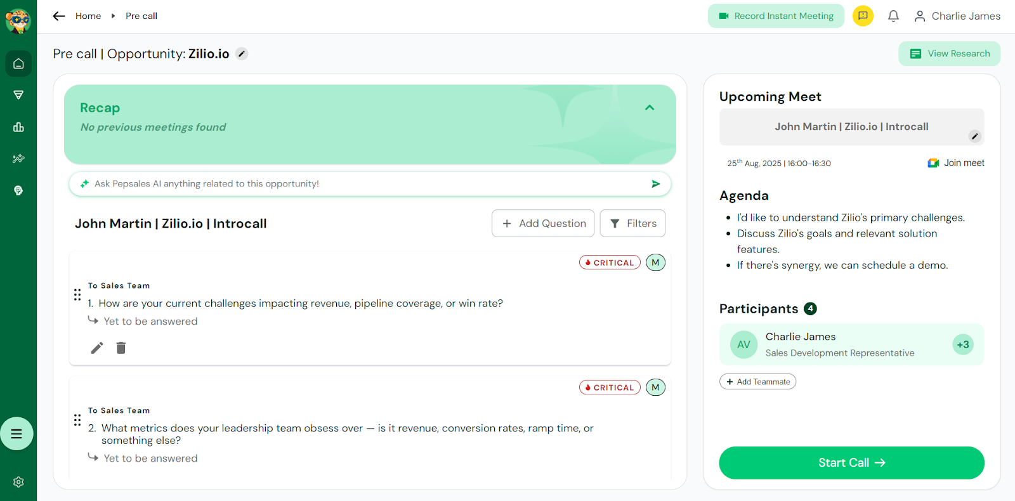Click 'No previous meetings found' text

click(153, 127)
